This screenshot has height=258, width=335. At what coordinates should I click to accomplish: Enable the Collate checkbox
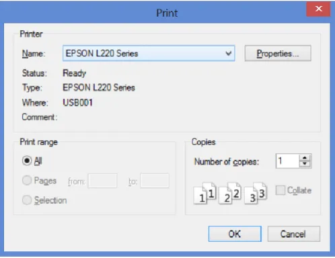tap(281, 190)
